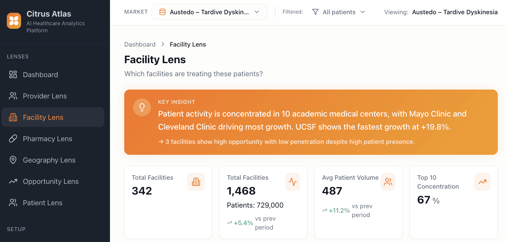Open the Market dropdown for Austedo
507x242 pixels.
pyautogui.click(x=209, y=12)
